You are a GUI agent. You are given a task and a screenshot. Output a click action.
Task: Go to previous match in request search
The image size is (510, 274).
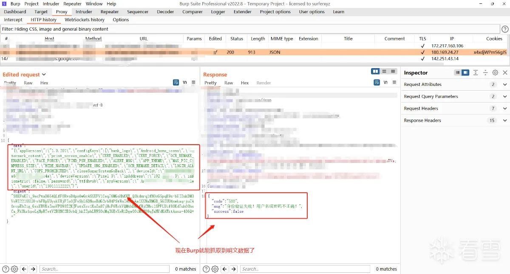click(24, 269)
